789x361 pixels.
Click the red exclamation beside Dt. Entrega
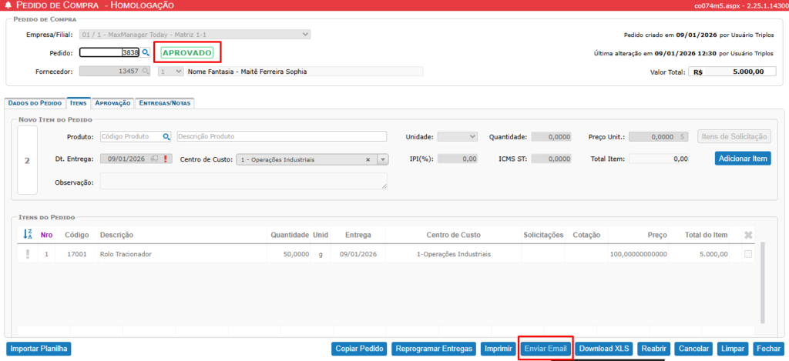[165, 159]
